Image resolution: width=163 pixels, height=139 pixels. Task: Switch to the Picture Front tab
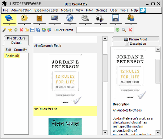pos(135,39)
